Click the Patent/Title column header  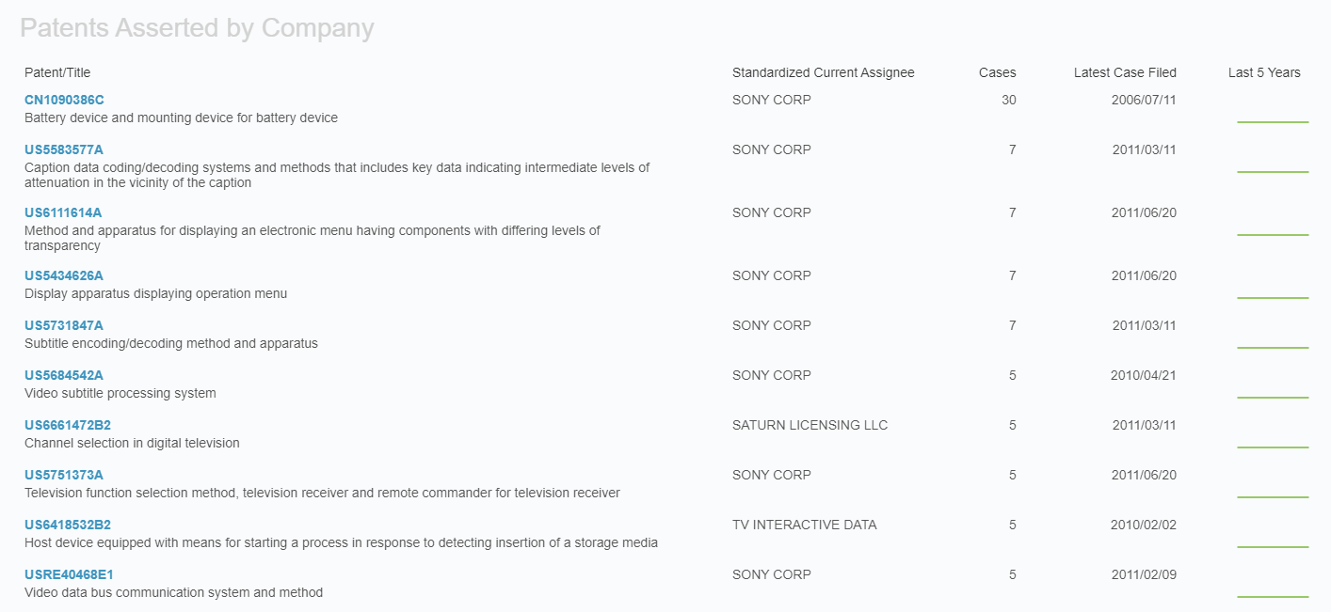57,72
